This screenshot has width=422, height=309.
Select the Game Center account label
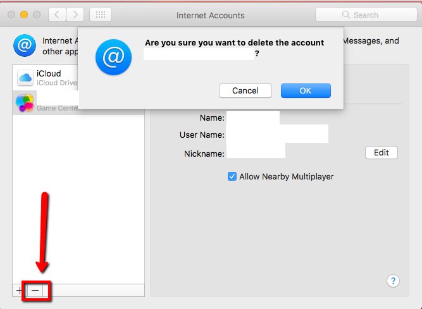(x=58, y=108)
